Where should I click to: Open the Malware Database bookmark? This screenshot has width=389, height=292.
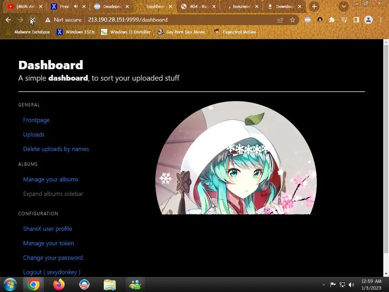29,32
